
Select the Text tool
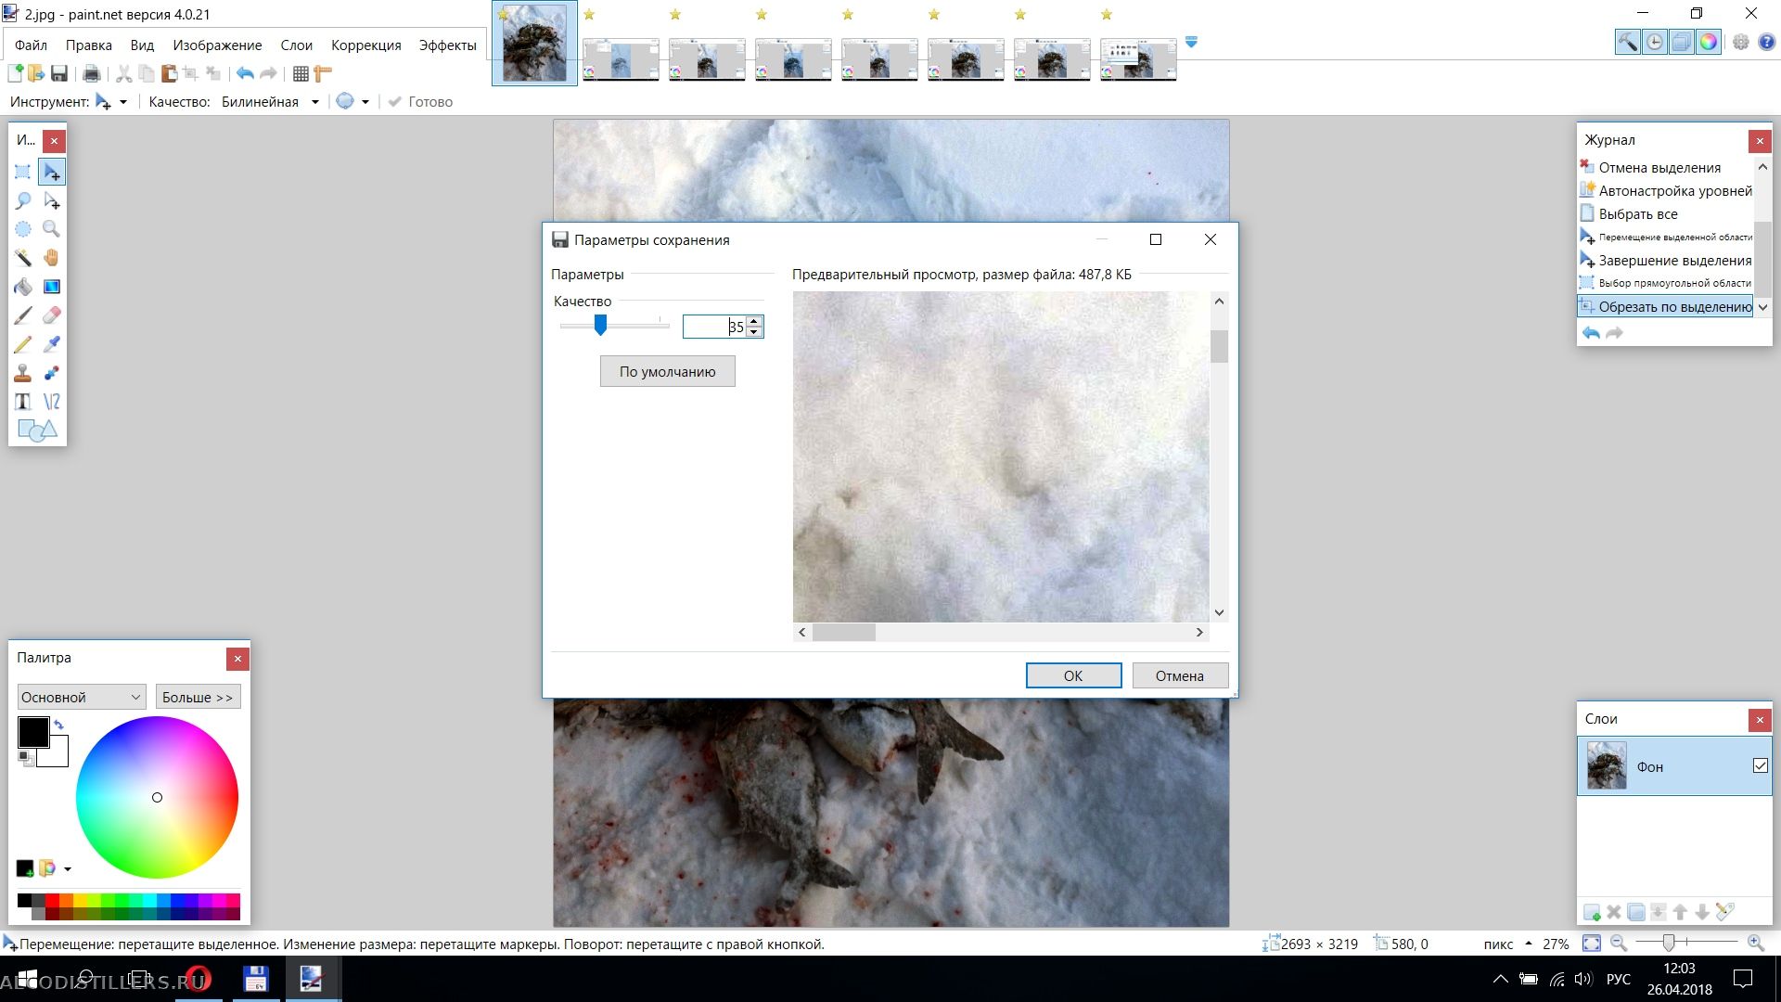click(23, 402)
